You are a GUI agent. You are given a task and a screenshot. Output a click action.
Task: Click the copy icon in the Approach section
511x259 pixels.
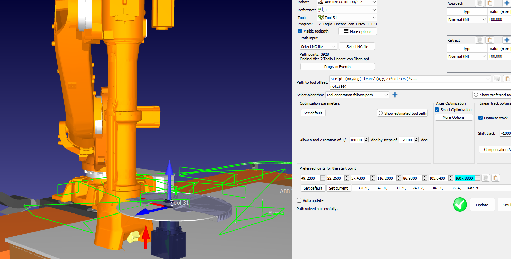[480, 3]
